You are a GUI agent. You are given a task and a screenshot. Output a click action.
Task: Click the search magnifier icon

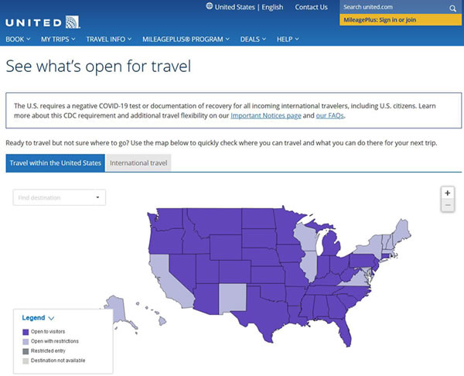pyautogui.click(x=452, y=9)
